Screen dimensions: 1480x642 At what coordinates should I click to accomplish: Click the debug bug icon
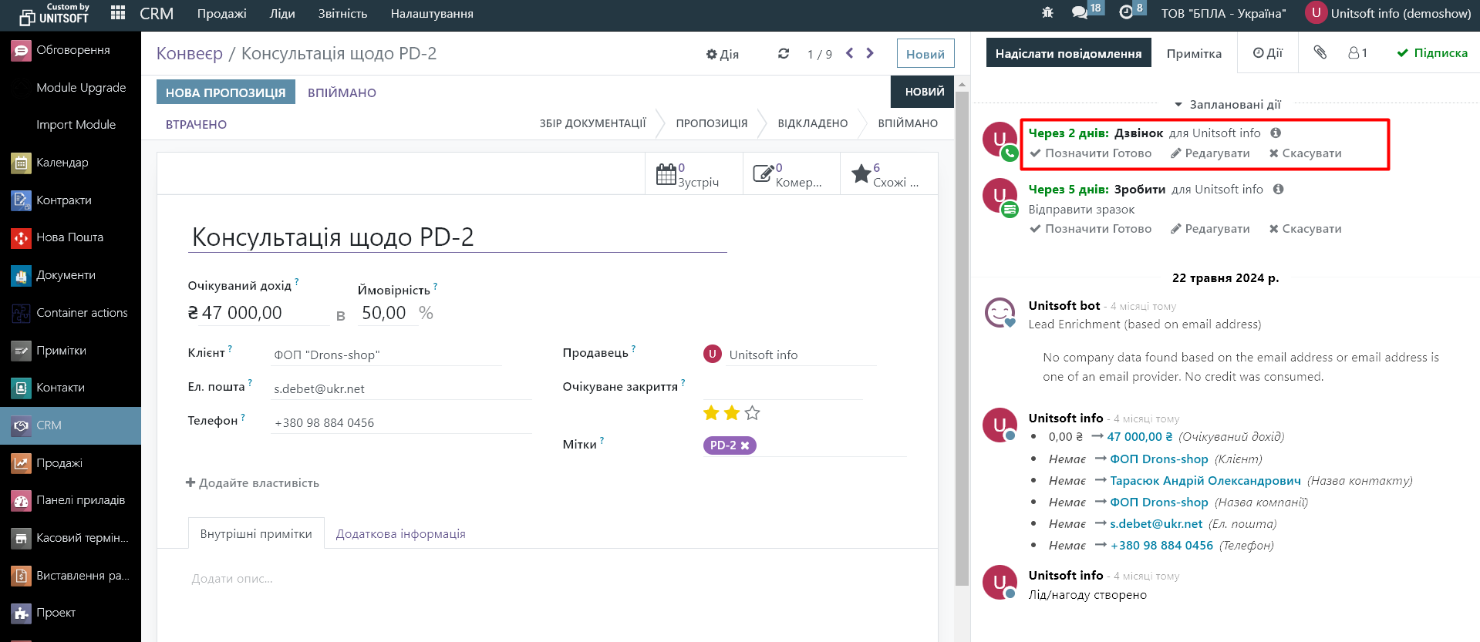tap(1047, 13)
